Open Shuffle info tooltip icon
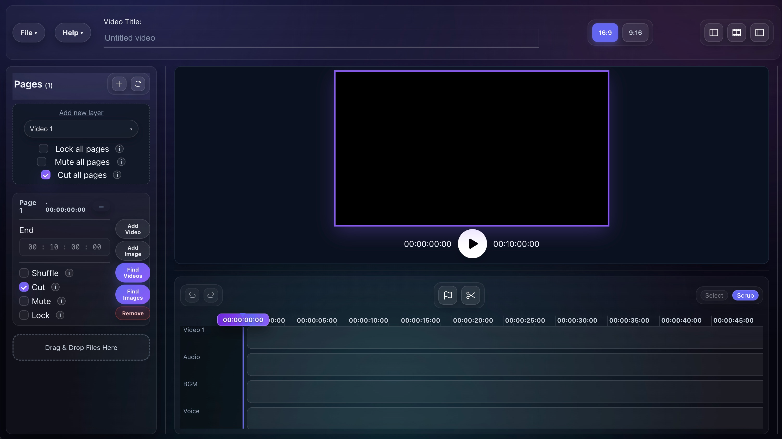The height and width of the screenshot is (439, 782). (69, 273)
